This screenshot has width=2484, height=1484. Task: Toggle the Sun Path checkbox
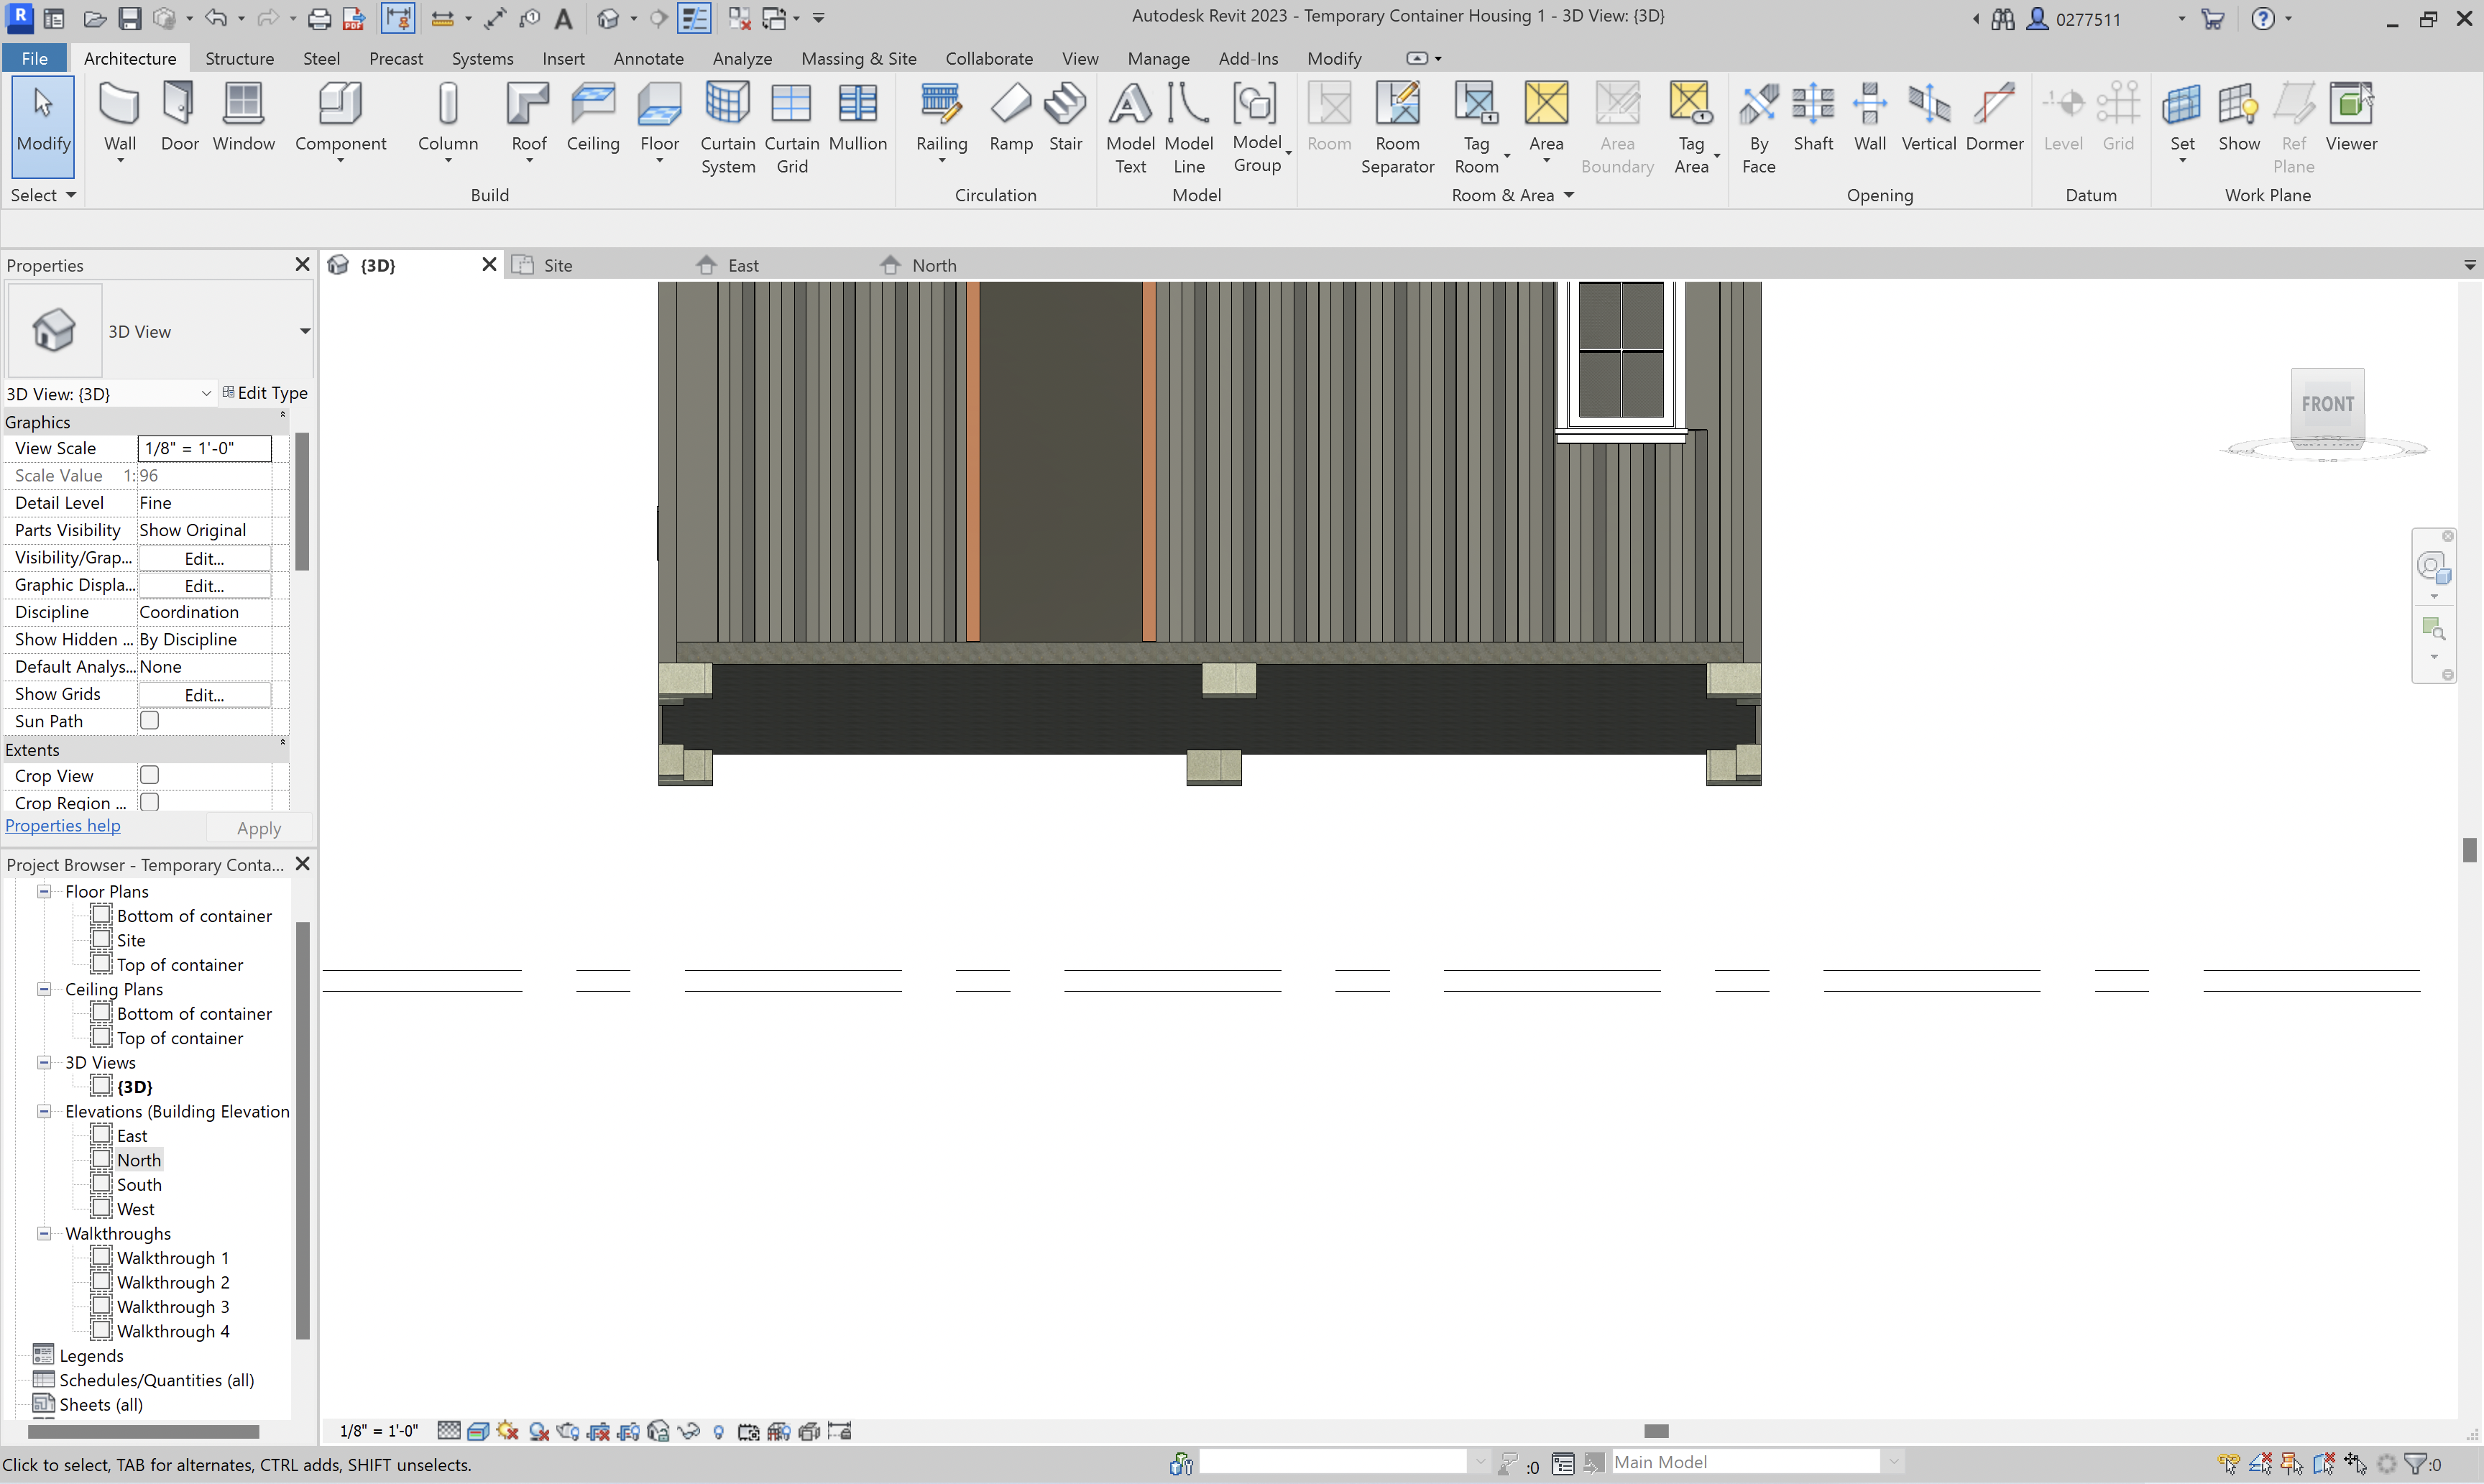[x=150, y=721]
